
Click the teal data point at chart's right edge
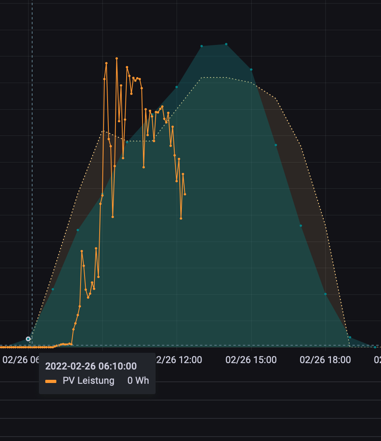coord(375,347)
